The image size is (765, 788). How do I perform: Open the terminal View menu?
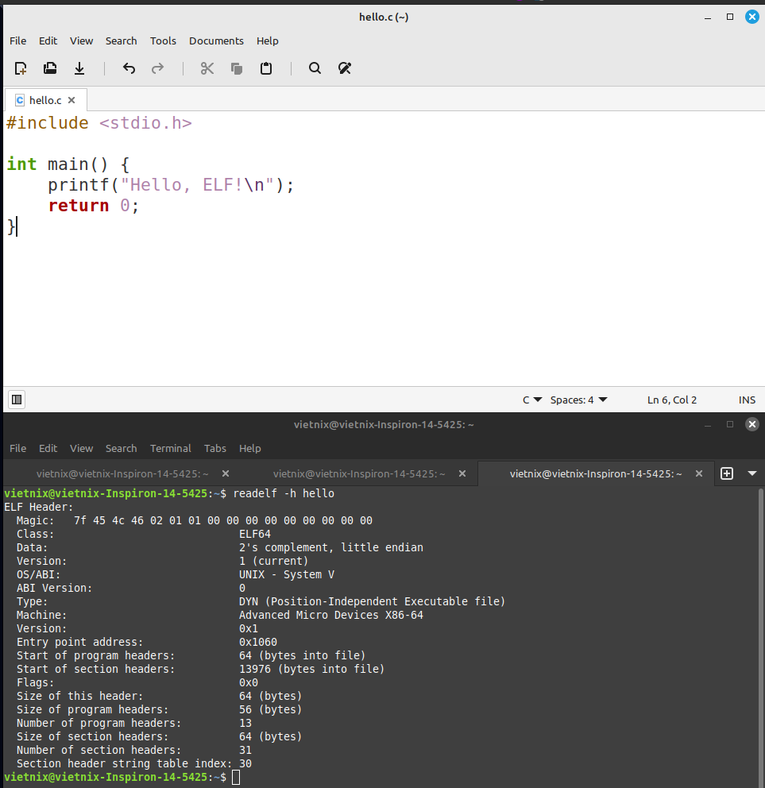(82, 448)
